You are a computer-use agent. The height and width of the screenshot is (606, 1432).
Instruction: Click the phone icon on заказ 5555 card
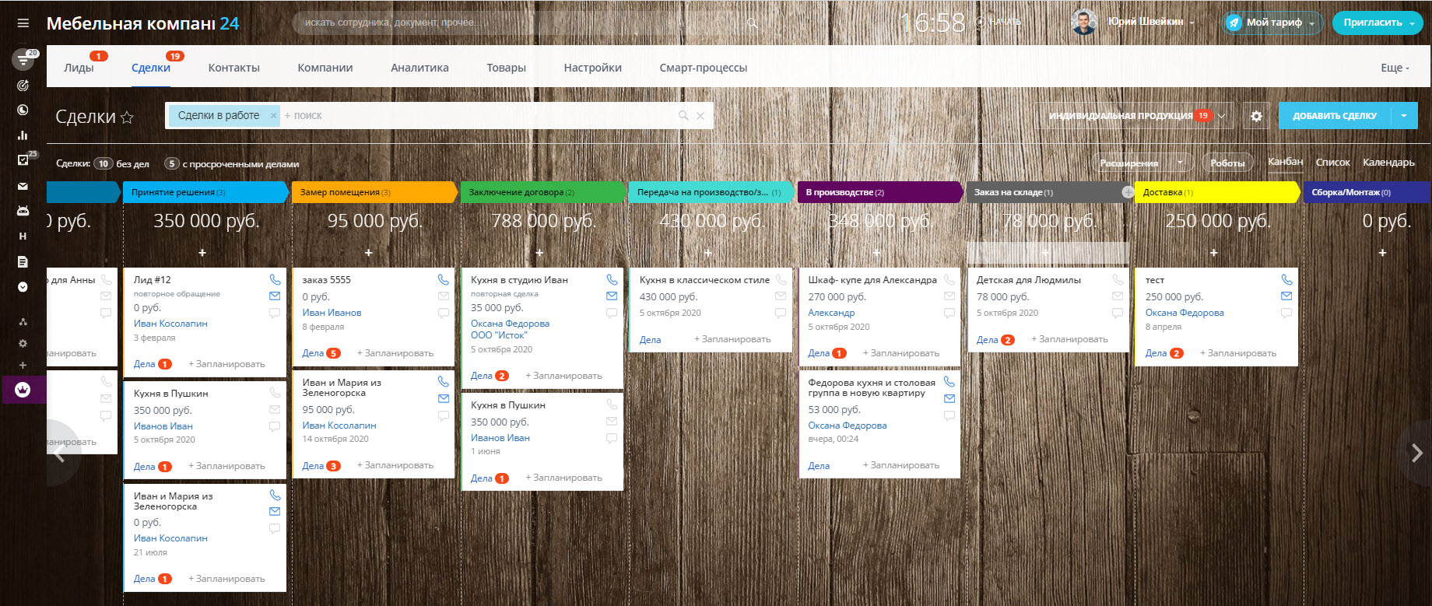click(x=444, y=279)
